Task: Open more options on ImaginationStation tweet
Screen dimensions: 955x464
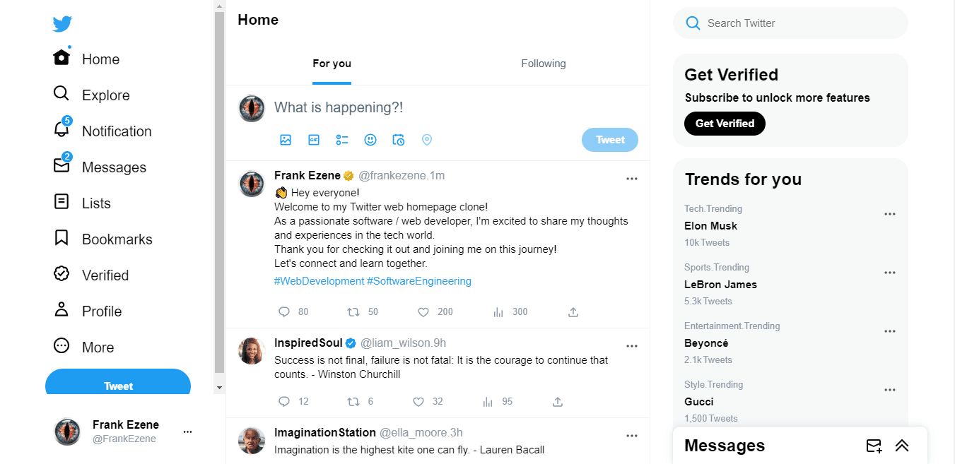Action: pos(632,436)
